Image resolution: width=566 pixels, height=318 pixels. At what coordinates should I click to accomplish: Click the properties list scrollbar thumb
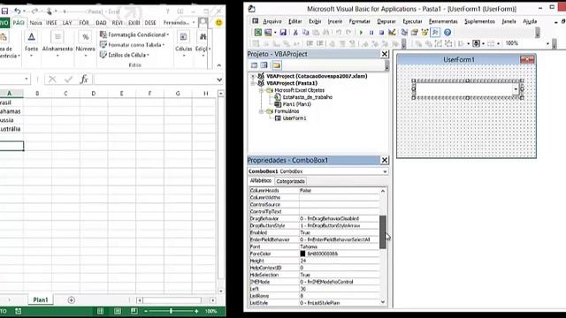point(383,232)
